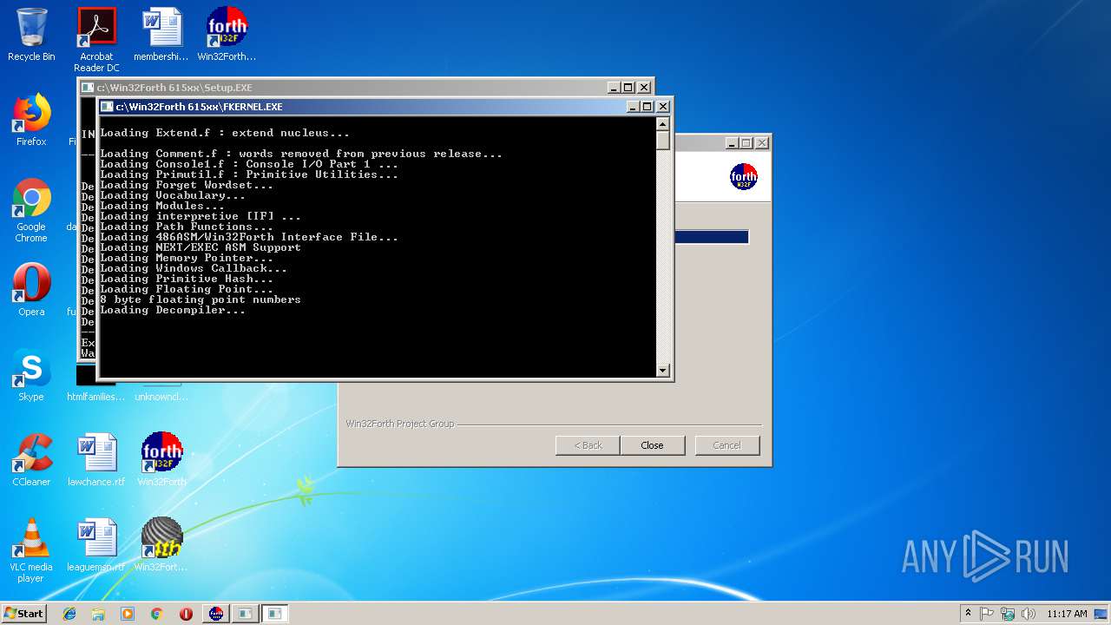This screenshot has height=625, width=1111.
Task: Click 'Loading Extend.f : extend nucleus...' line
Action: [x=225, y=133]
